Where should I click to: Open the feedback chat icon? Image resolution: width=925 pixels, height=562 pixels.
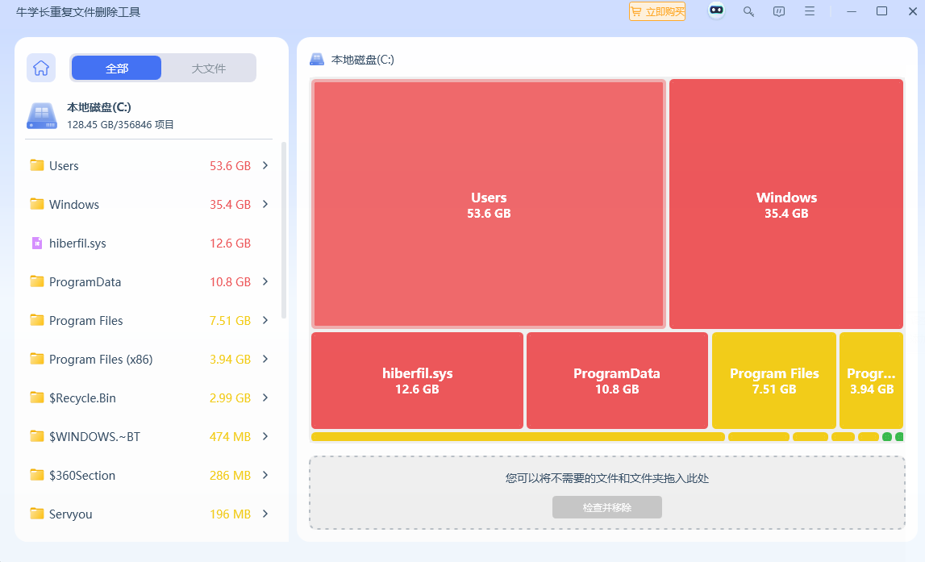[x=779, y=11]
